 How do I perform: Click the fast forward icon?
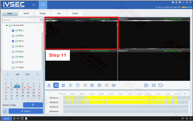click(99, 85)
